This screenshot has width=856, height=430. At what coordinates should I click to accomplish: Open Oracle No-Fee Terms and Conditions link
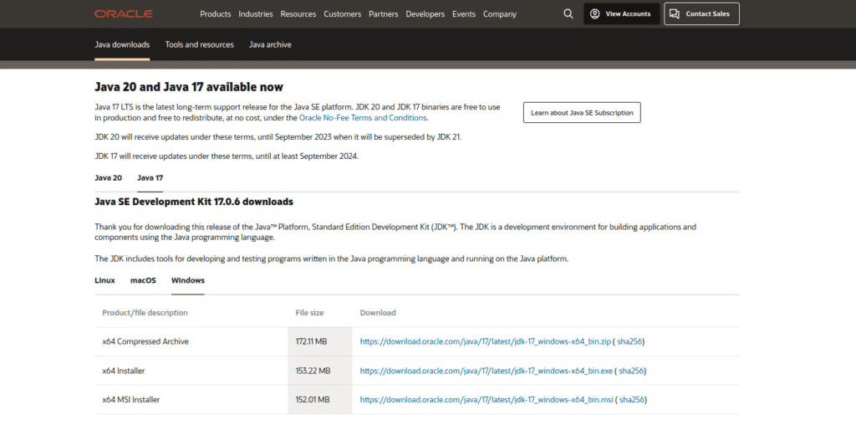[x=369, y=118]
